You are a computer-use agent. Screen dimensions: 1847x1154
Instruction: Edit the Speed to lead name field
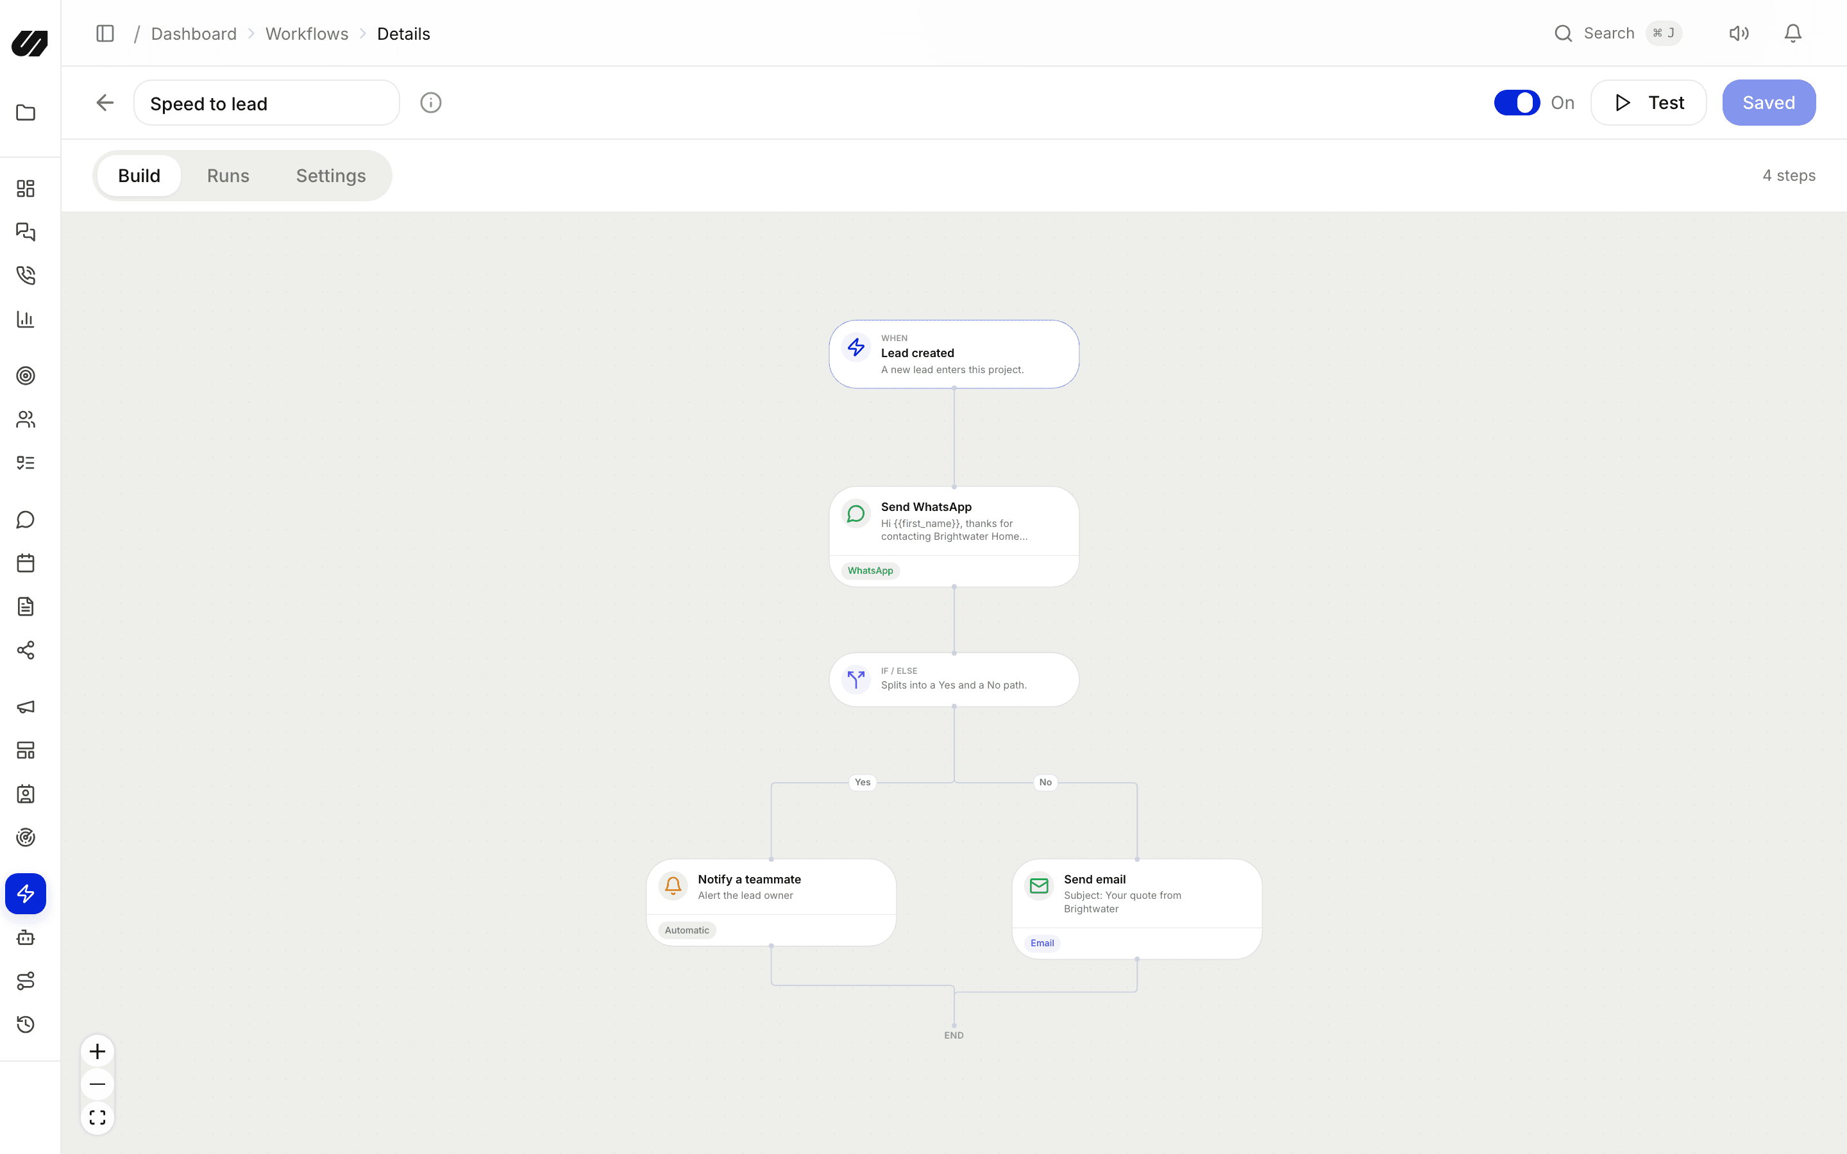coord(266,103)
